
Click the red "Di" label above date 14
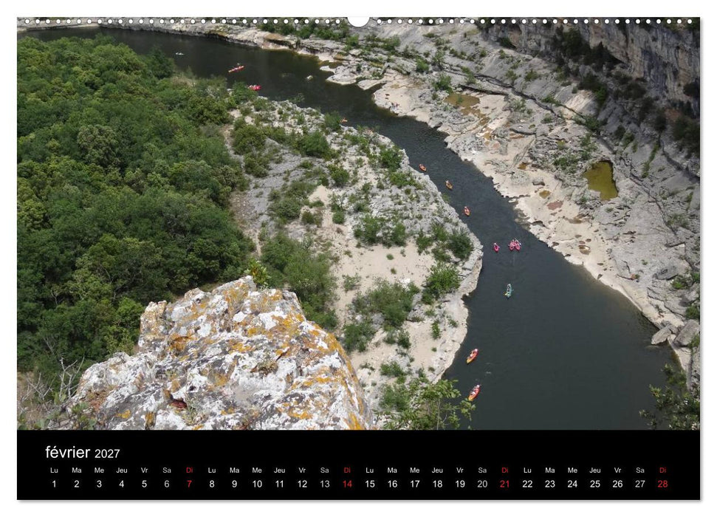click(347, 470)
